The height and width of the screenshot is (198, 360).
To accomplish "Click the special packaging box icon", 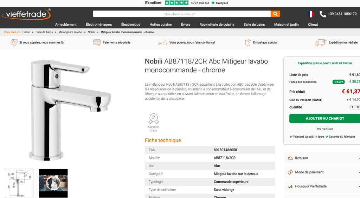I will point(248,42).
